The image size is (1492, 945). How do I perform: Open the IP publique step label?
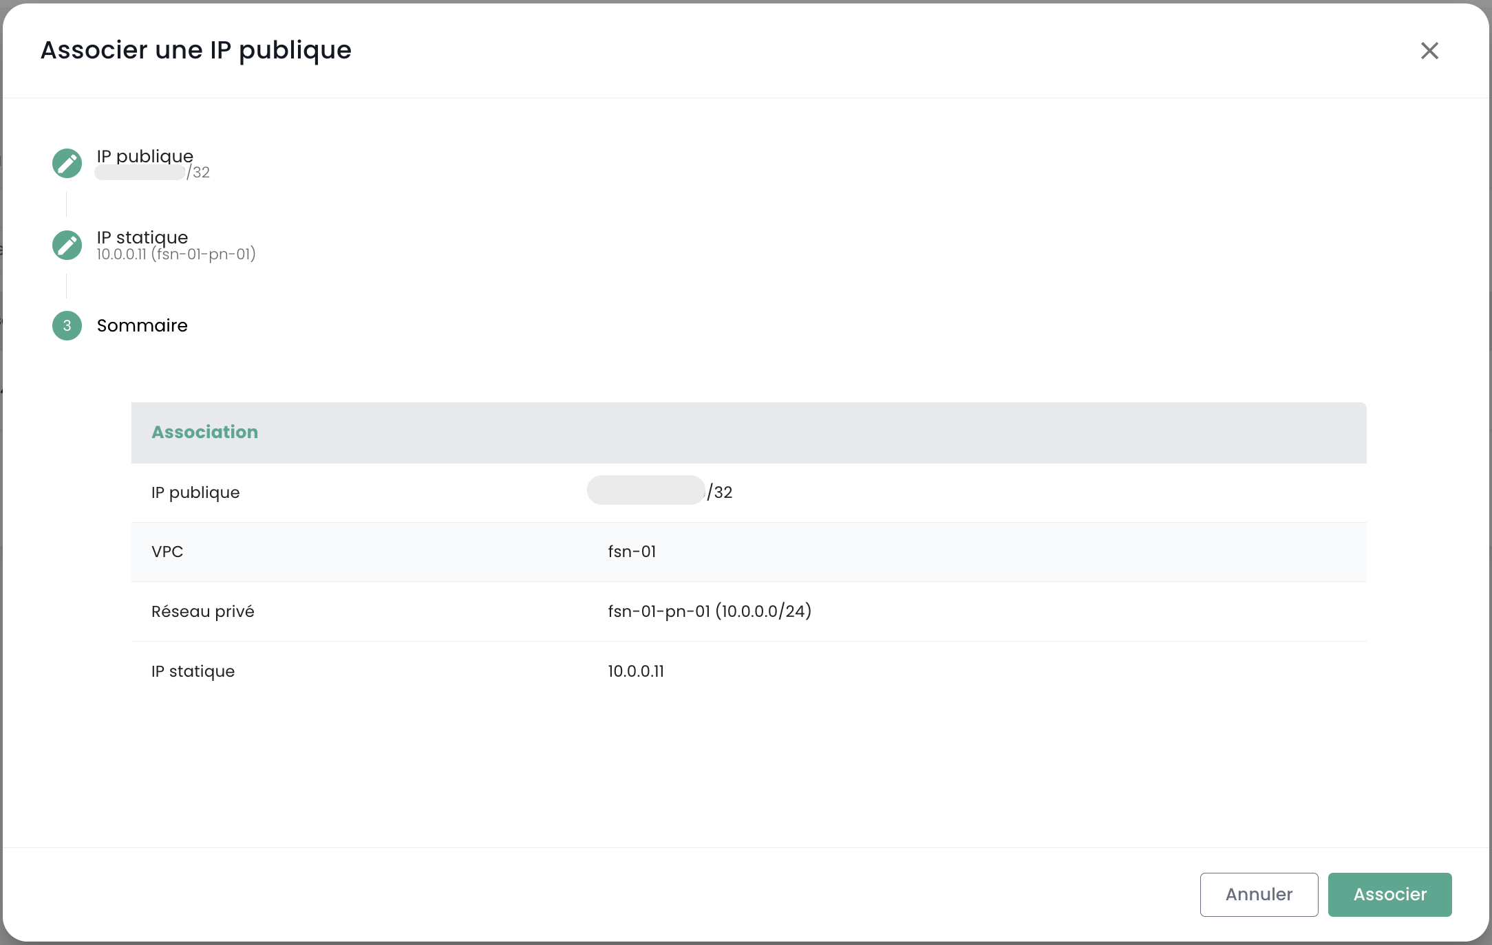(x=145, y=155)
